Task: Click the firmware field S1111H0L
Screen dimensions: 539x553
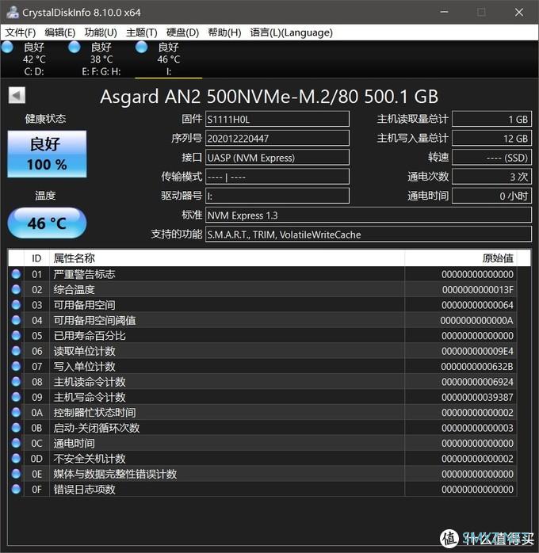Action: 277,119
